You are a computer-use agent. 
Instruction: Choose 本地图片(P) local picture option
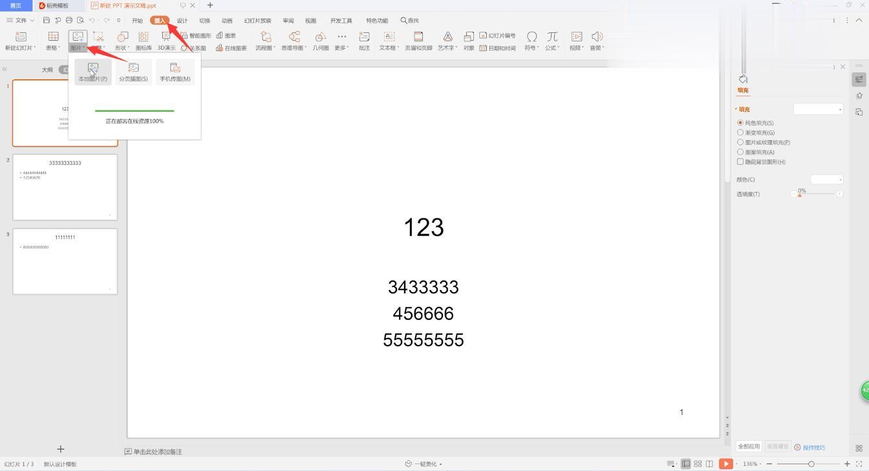tap(93, 72)
